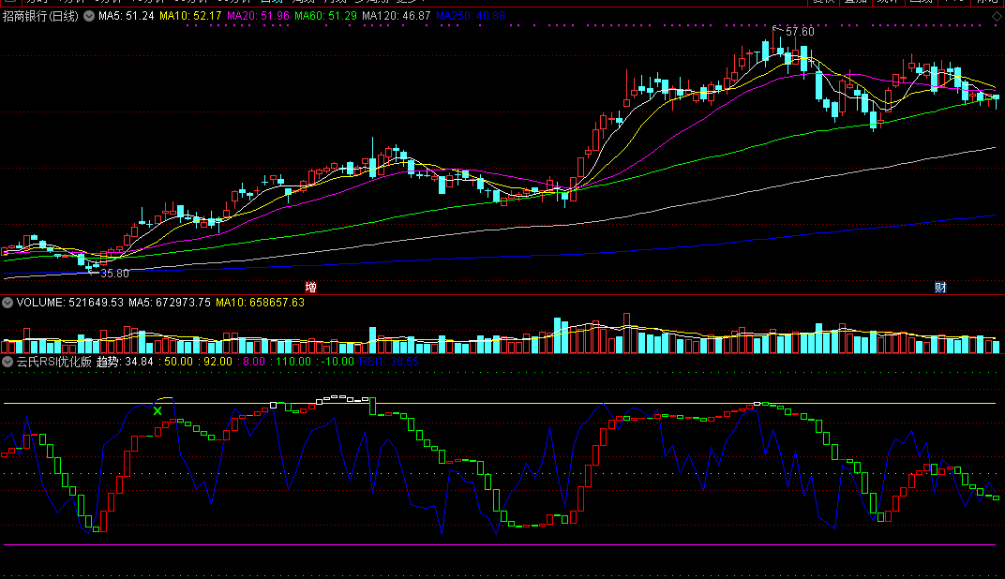
Task: Open the VOLUME panel dropdown arrow
Action: click(x=7, y=303)
